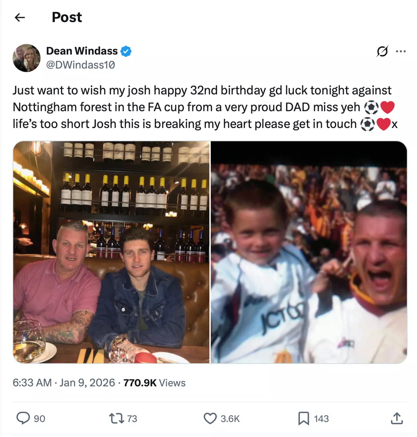Open the Dean Windass display name link
The image size is (417, 437).
coord(82,51)
